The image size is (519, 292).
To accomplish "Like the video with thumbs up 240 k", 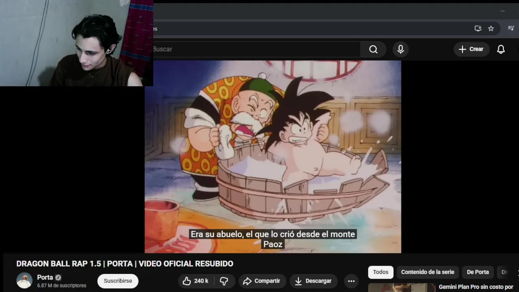I will (x=195, y=281).
